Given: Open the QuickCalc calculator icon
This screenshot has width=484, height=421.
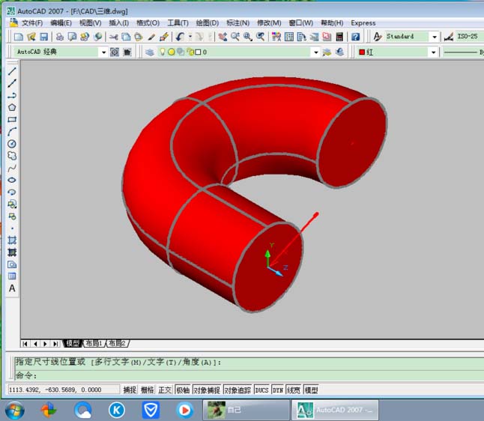Looking at the screenshot, I should (339, 37).
